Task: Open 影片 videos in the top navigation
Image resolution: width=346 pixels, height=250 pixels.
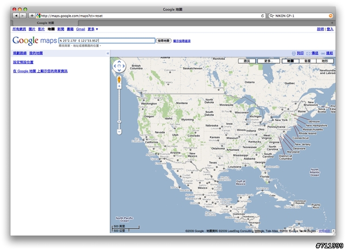Action: [41, 29]
